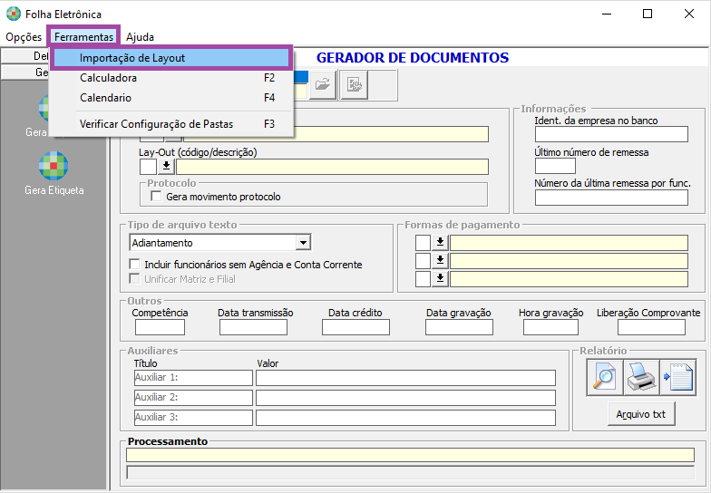Check Incluir funcionários sem Agência e Conta Corrente
Image resolution: width=711 pixels, height=493 pixels.
(135, 265)
